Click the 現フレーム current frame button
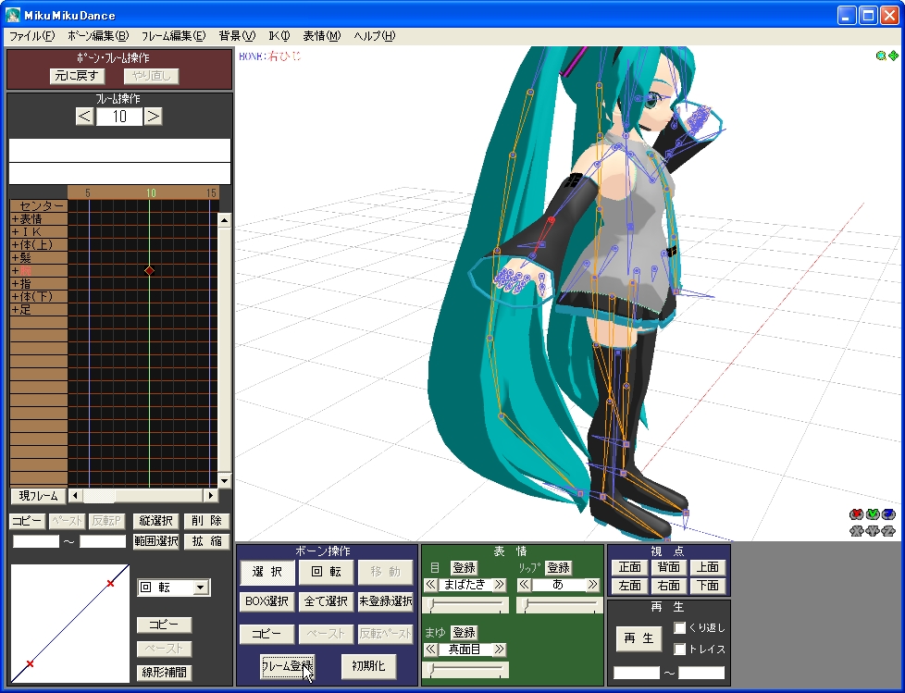The image size is (905, 693). click(x=38, y=496)
